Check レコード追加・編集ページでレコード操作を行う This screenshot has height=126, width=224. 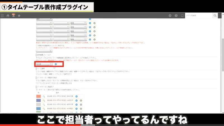pyautogui.click(x=37, y=74)
